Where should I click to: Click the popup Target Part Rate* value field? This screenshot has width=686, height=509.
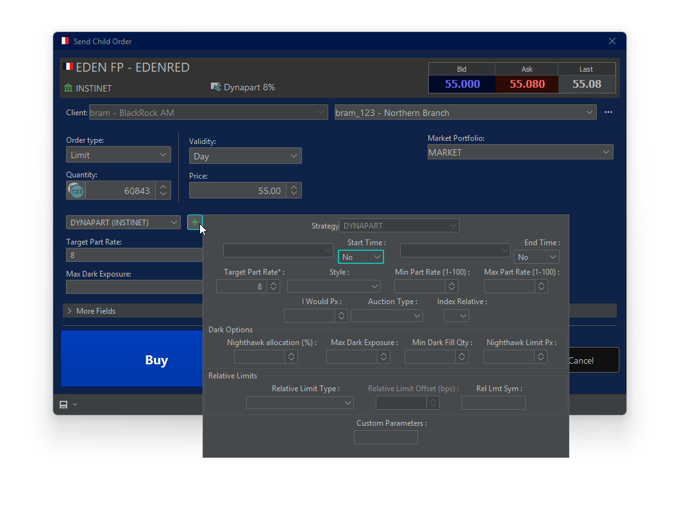point(242,286)
